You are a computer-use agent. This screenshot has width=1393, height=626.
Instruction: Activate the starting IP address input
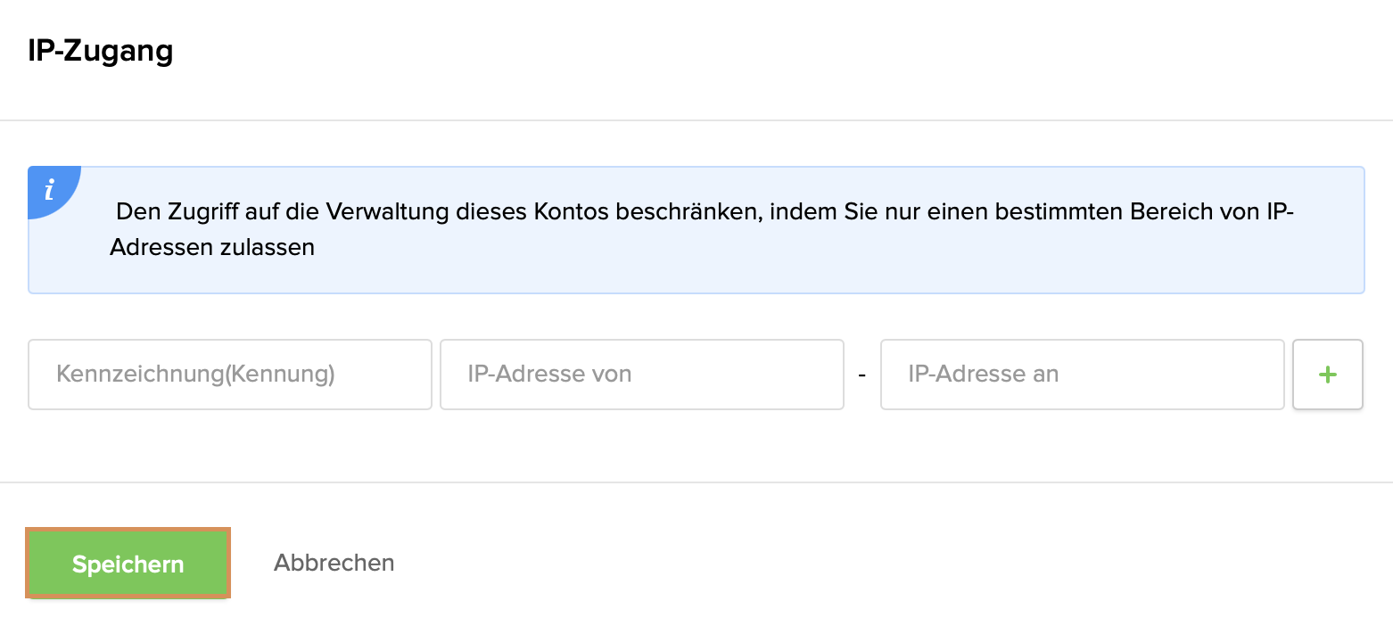pyautogui.click(x=641, y=375)
